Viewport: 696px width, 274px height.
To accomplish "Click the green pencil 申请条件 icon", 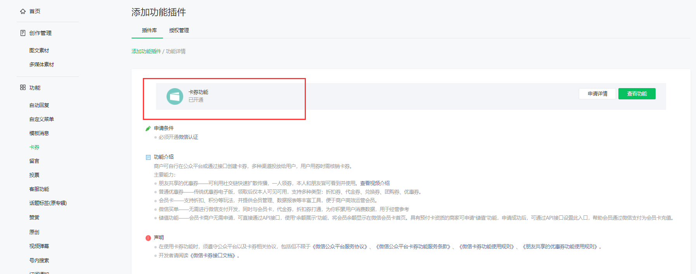I will pyautogui.click(x=148, y=128).
